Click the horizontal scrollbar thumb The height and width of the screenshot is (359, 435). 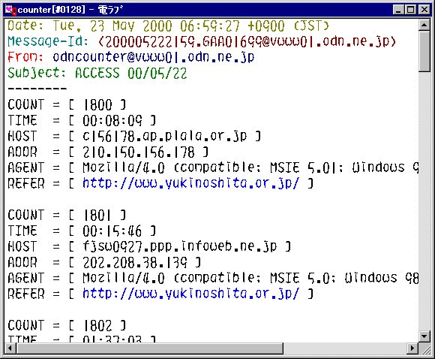[x=150, y=348]
